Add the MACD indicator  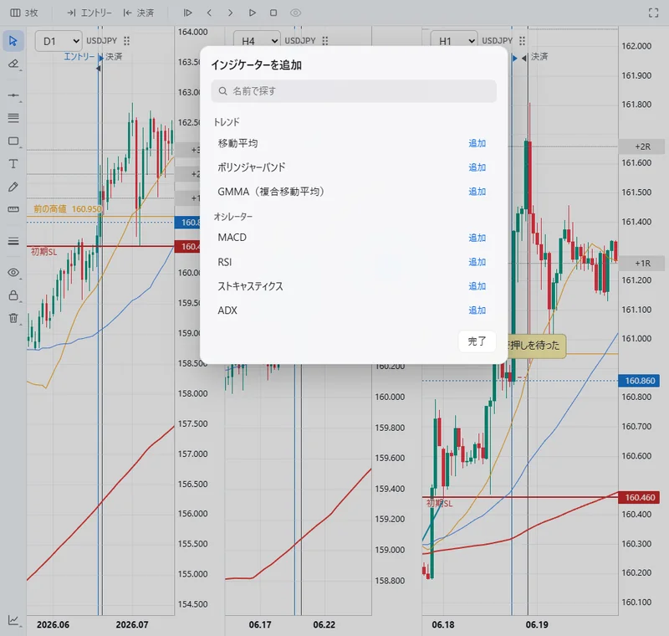click(477, 238)
